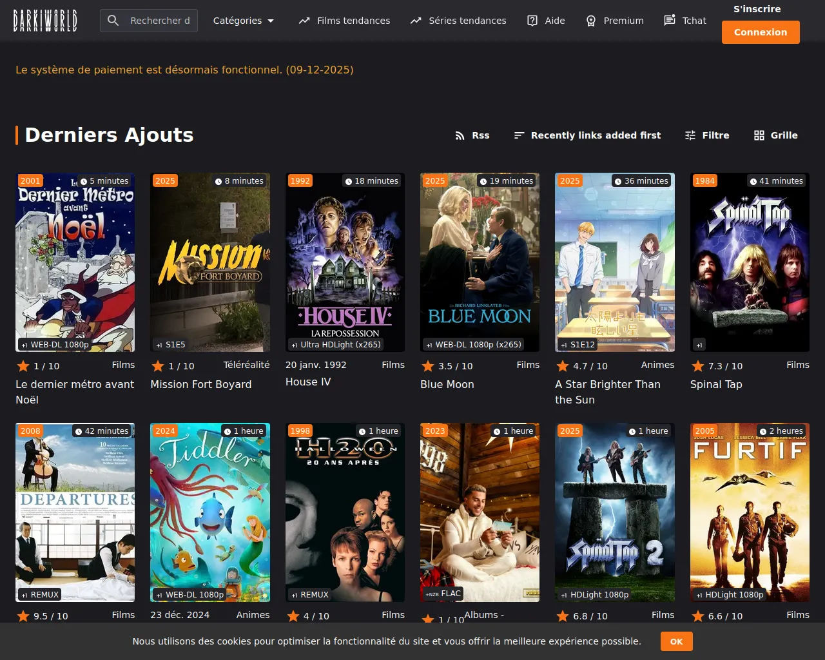
Task: Open the Rss feed link
Action: point(472,135)
